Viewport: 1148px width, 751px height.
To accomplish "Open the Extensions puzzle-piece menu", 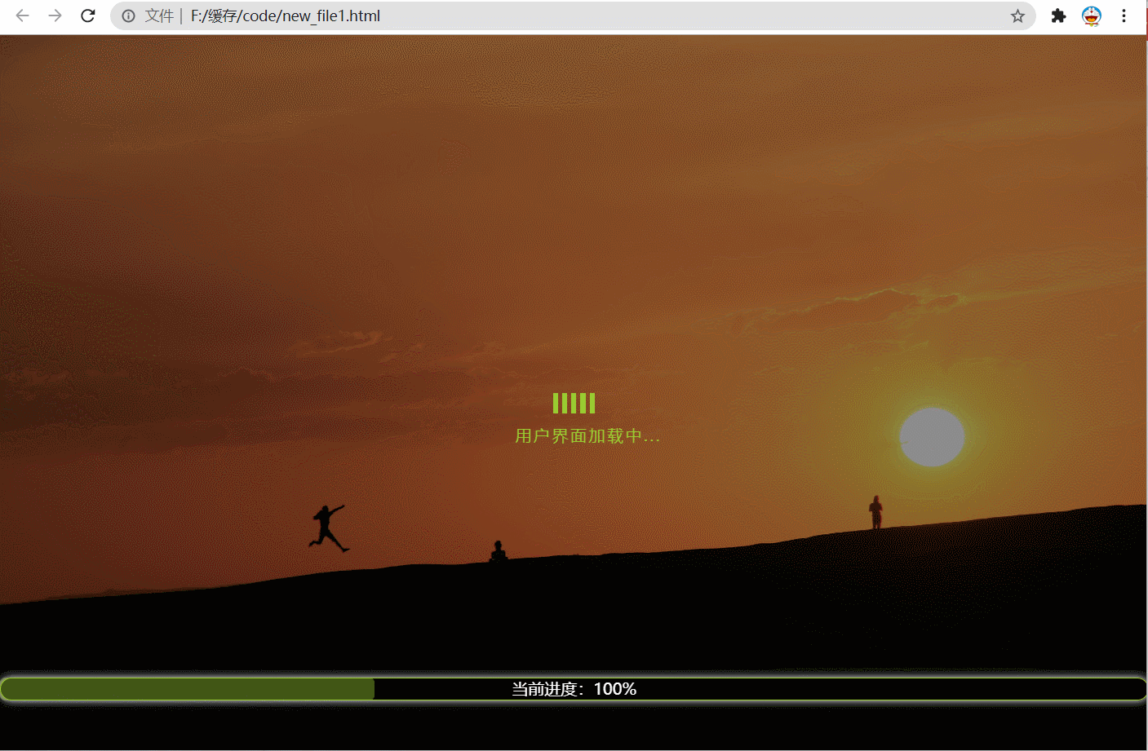I will pyautogui.click(x=1058, y=15).
